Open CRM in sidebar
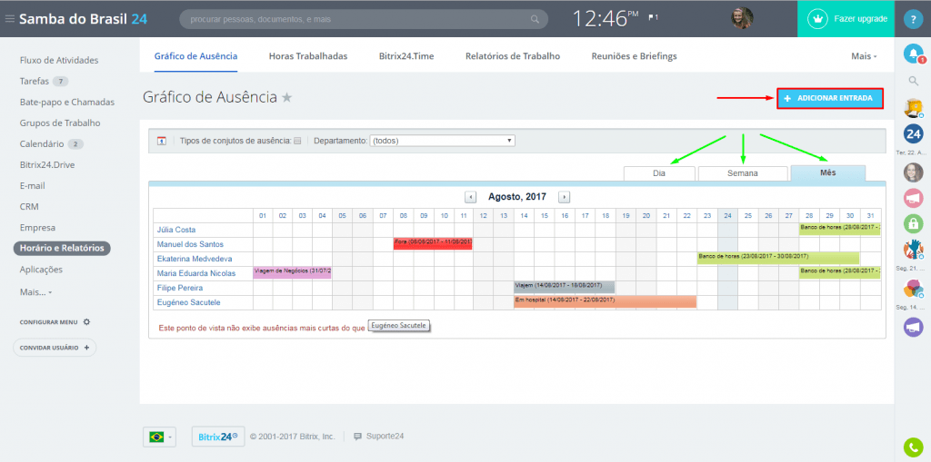The image size is (931, 462). point(30,206)
